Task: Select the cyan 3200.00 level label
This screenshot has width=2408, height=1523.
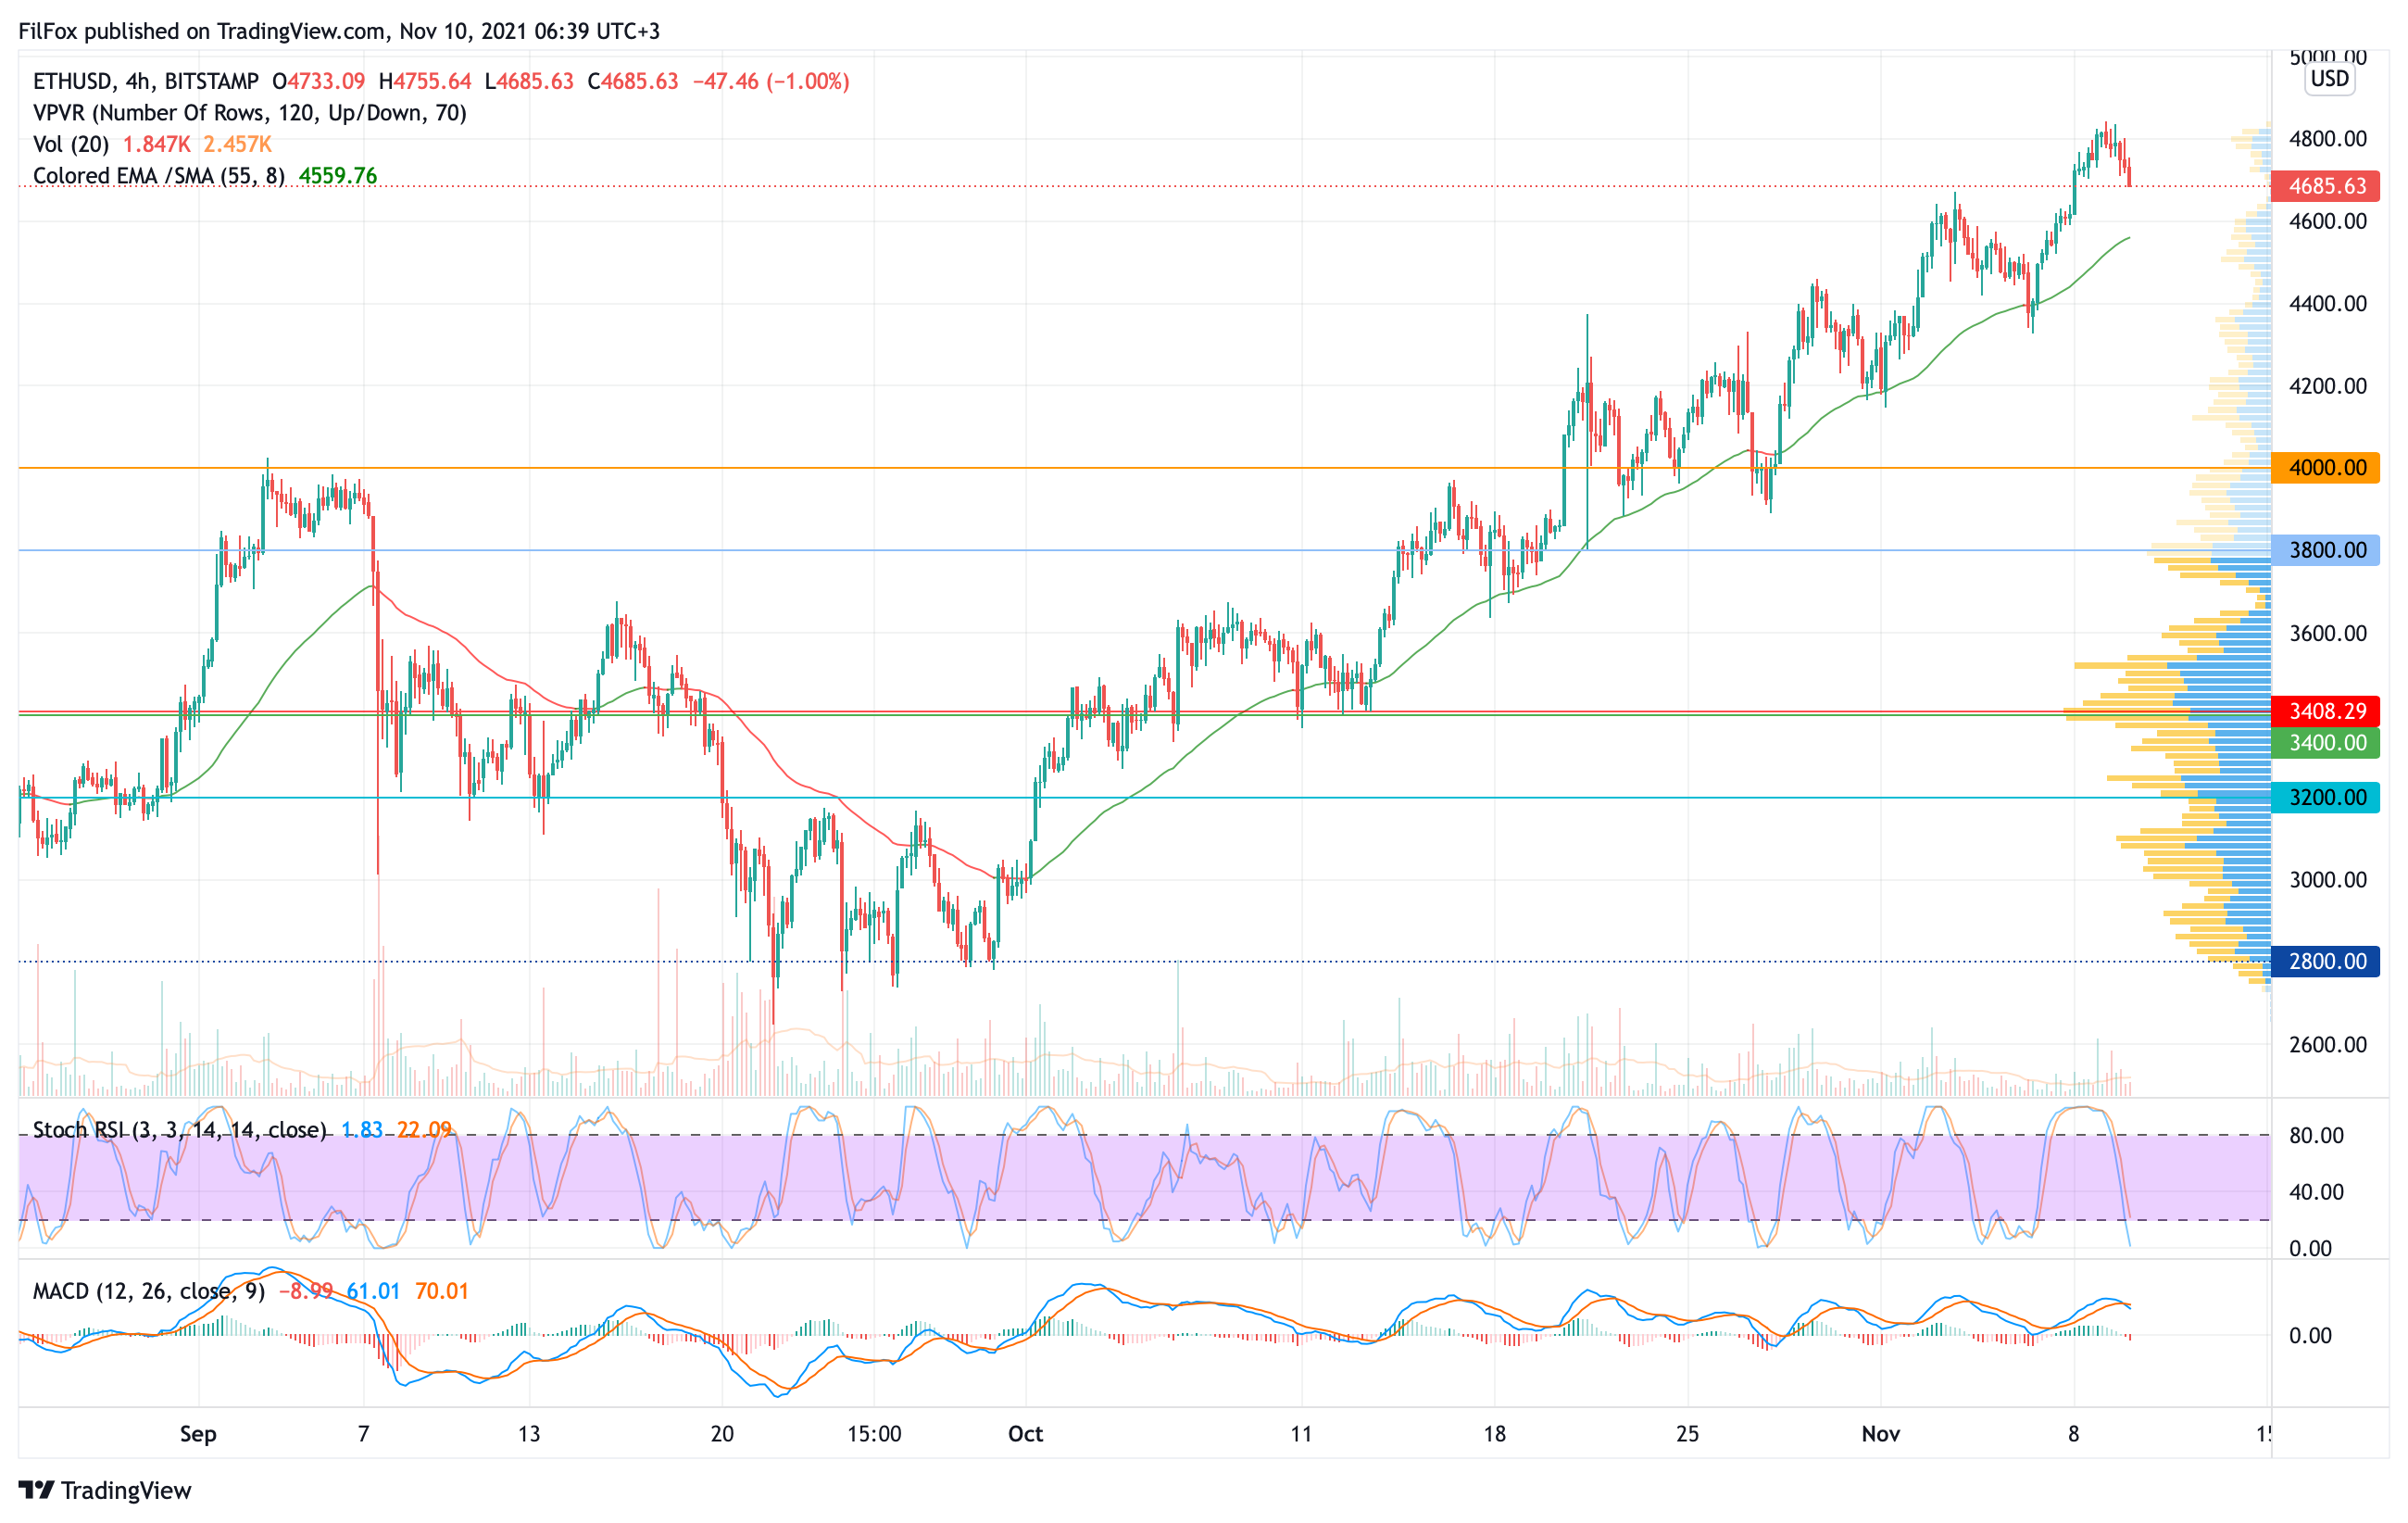Action: point(2326,798)
